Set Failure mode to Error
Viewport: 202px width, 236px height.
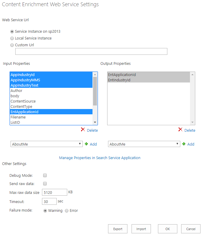pos(67,211)
